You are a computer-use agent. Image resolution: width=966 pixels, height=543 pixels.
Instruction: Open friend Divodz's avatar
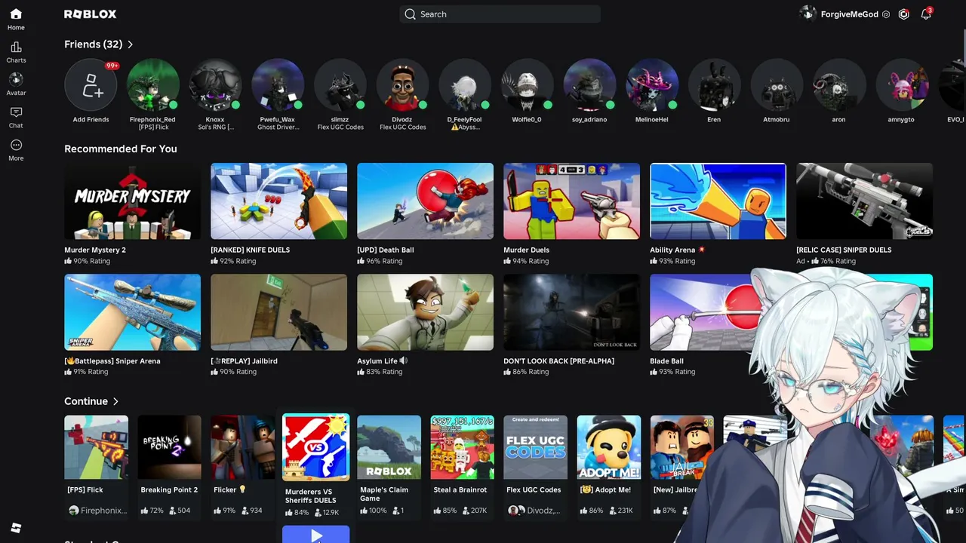pyautogui.click(x=402, y=85)
